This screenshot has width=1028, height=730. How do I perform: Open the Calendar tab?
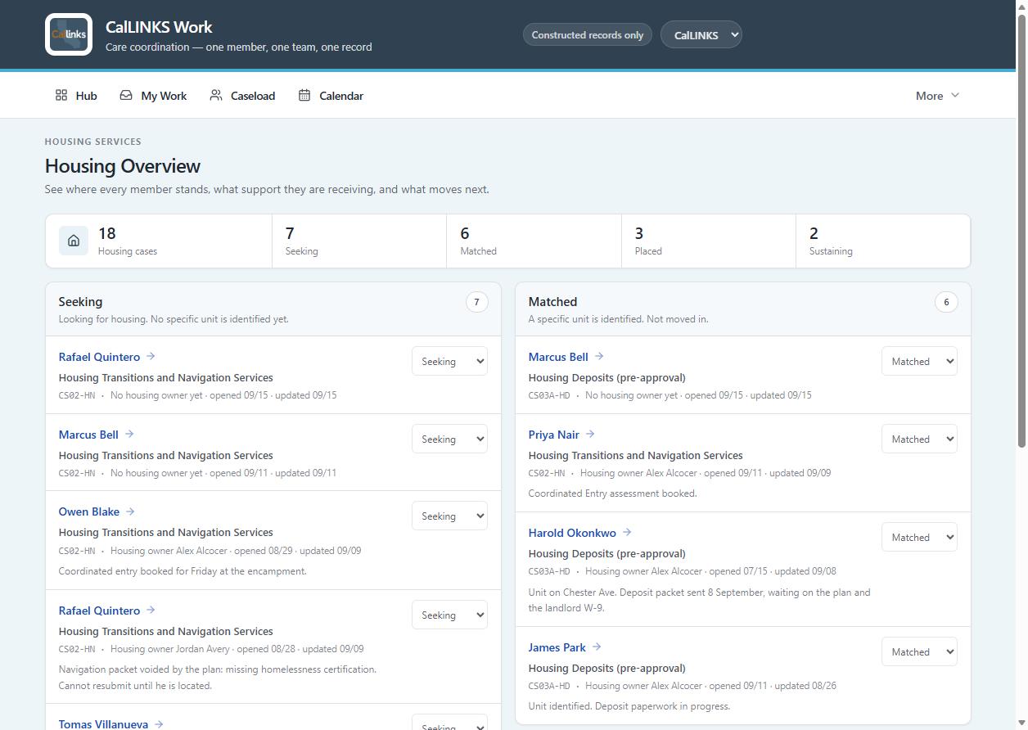[x=331, y=96]
